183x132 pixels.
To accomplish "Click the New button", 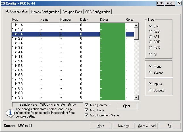I will pyautogui.click(x=101, y=126).
